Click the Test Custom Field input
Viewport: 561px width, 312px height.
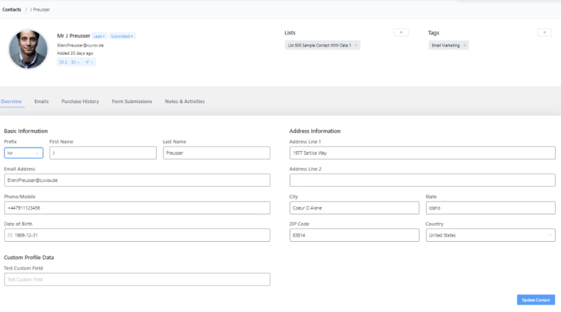pos(137,280)
